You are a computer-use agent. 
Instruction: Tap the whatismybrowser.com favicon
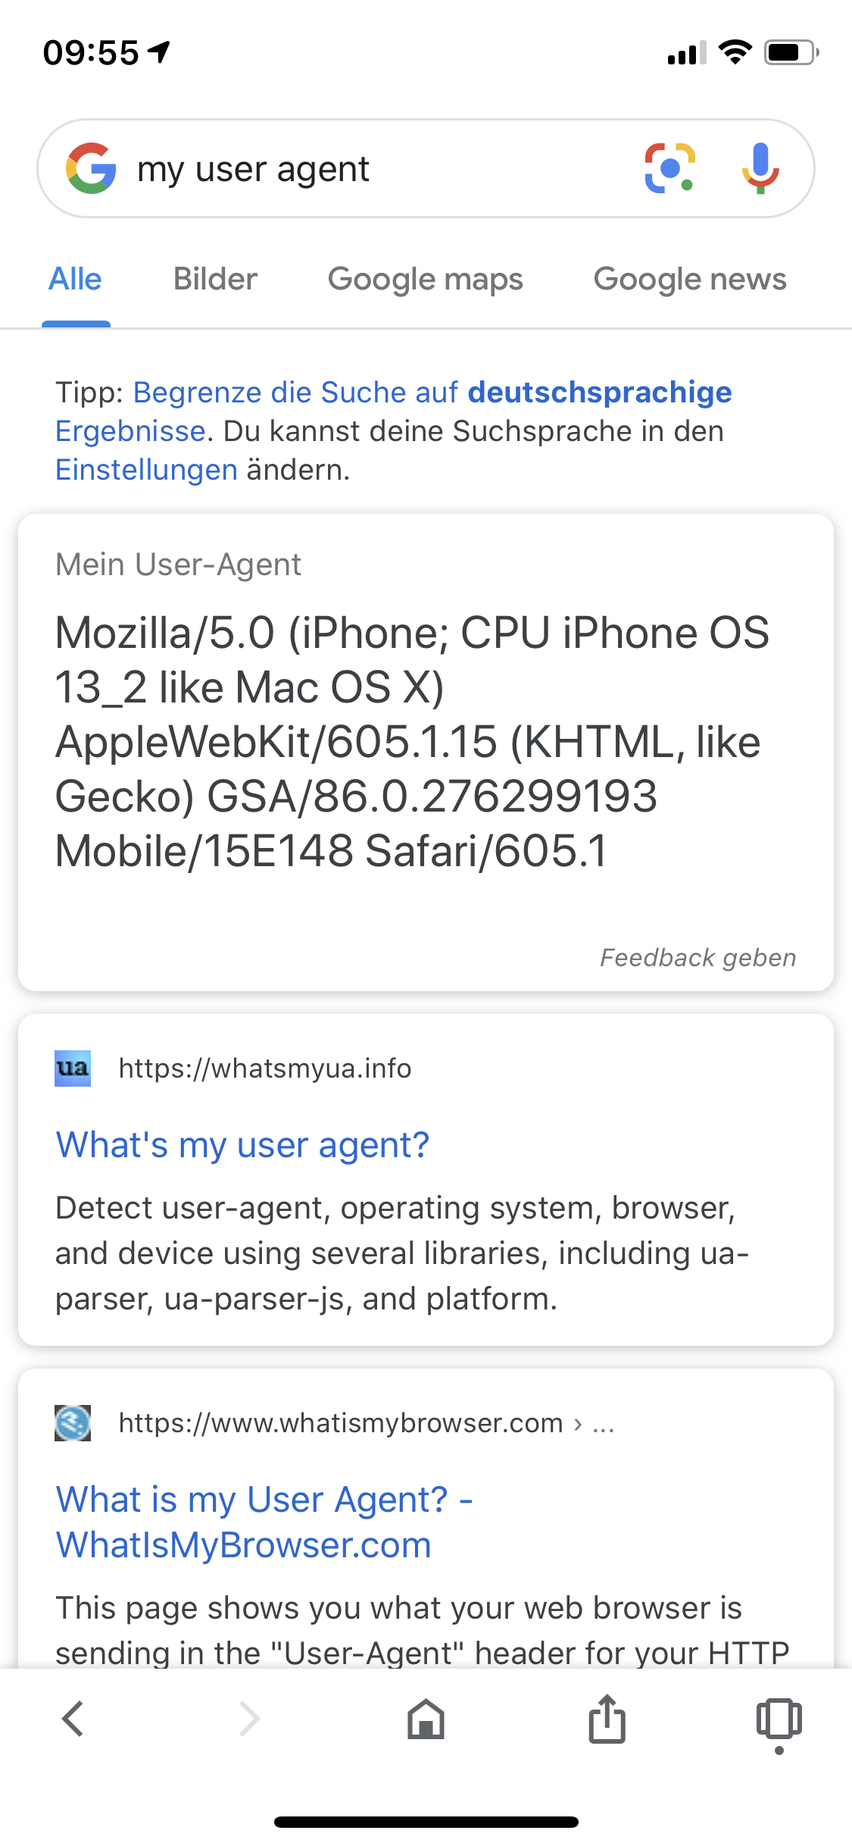click(72, 1423)
